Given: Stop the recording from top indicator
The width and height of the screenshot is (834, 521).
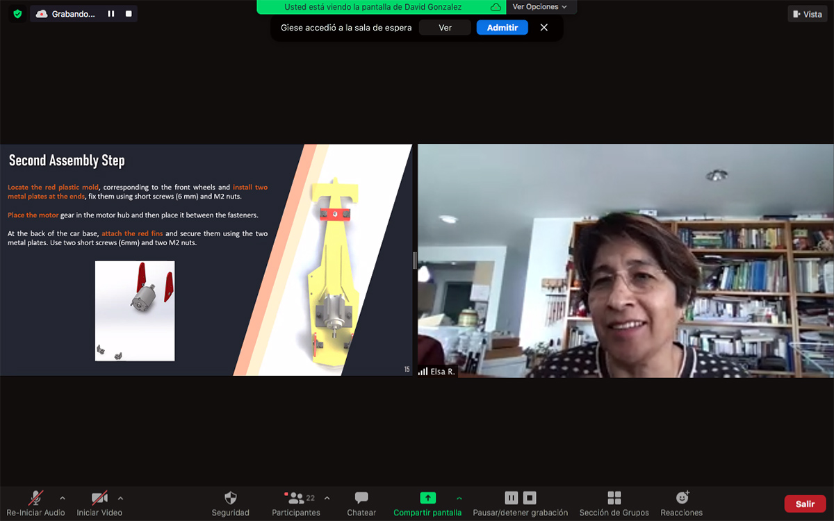Looking at the screenshot, I should [x=129, y=14].
